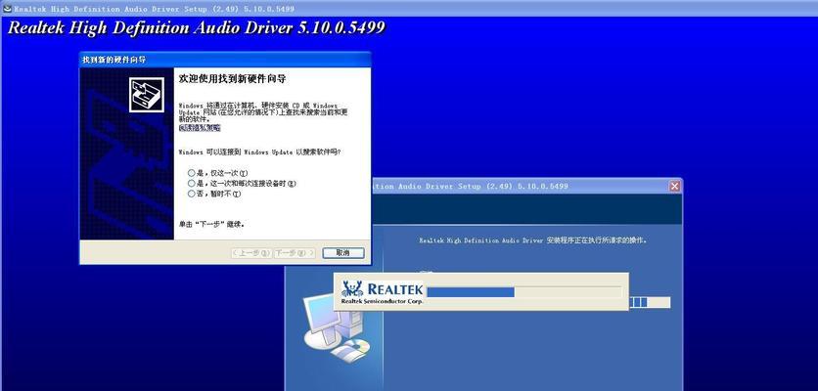Click the "Realtek High Definition Audio Driver 5.10.0.5499" banner
The width and height of the screenshot is (818, 391).
pyautogui.click(x=197, y=27)
